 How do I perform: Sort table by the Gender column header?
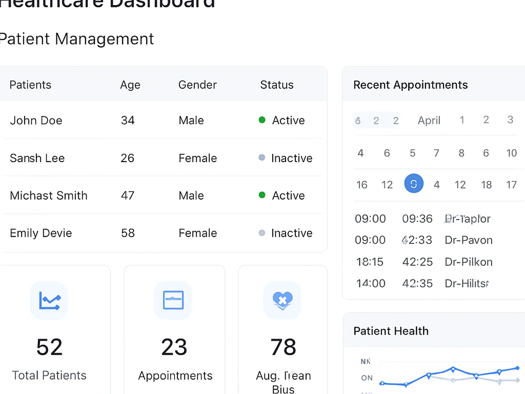[198, 85]
